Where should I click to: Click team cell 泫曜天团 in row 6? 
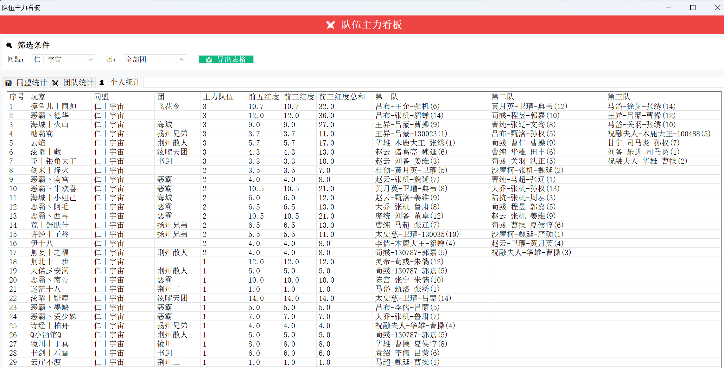172,152
